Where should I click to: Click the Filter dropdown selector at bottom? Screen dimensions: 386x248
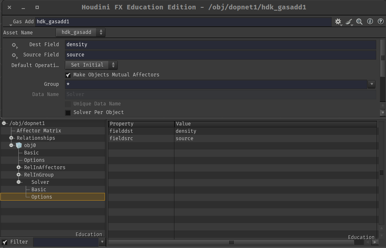[x=102, y=241]
